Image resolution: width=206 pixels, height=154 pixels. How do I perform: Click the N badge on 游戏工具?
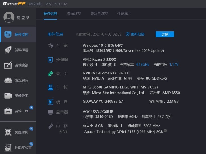(x=31, y=108)
